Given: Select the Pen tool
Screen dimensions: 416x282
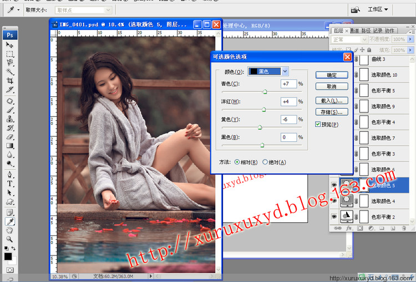Looking at the screenshot, I should coord(10,175).
